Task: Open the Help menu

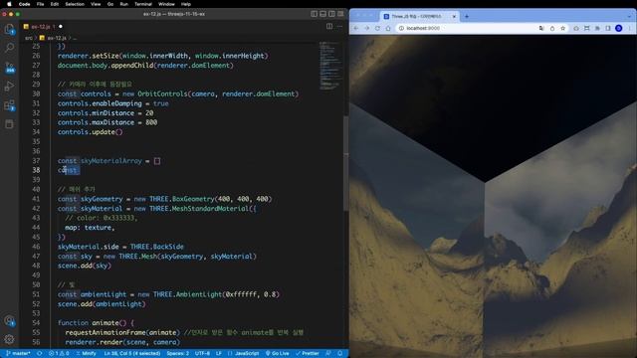Action: [186, 4]
